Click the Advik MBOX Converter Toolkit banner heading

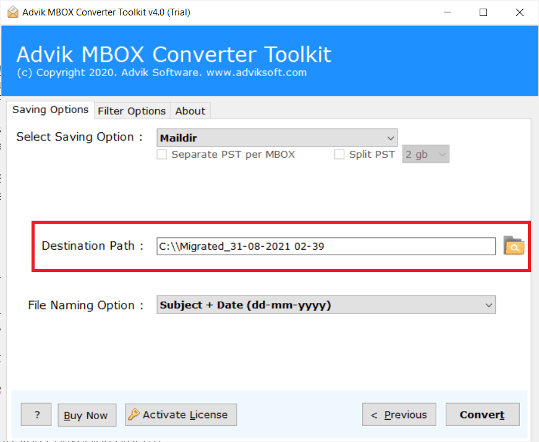(174, 54)
